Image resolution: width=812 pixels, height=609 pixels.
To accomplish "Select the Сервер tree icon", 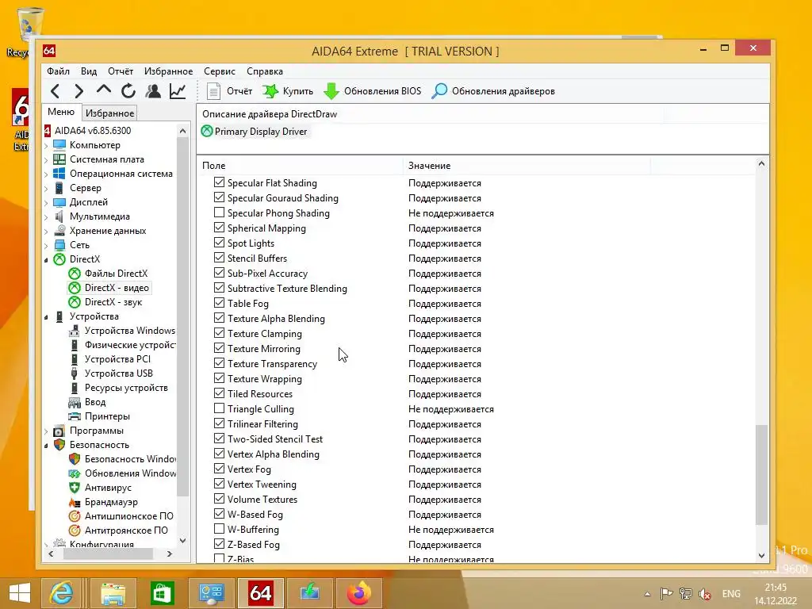I will (x=59, y=188).
